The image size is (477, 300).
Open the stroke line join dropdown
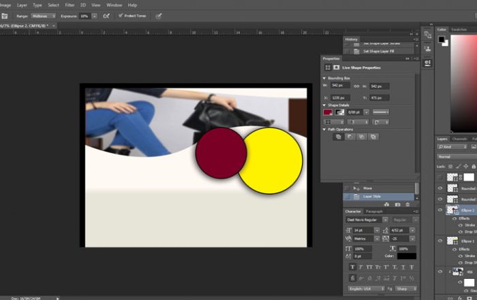pos(381,122)
